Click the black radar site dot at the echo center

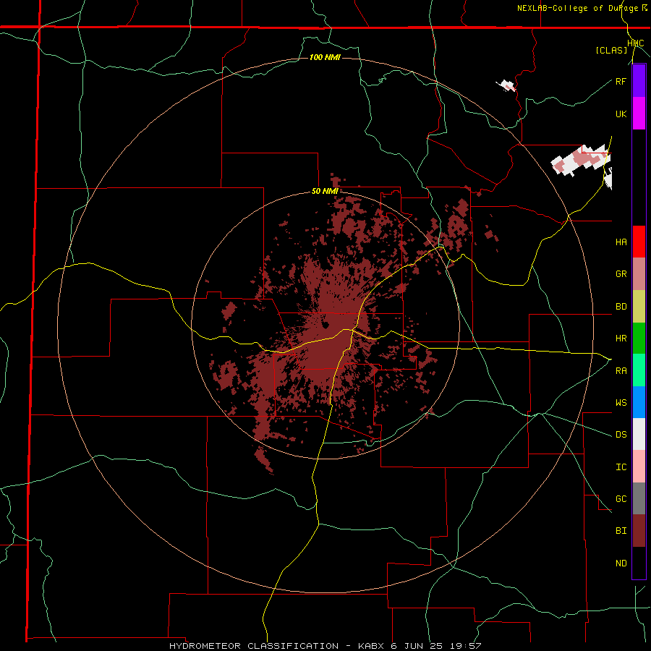[325, 324]
